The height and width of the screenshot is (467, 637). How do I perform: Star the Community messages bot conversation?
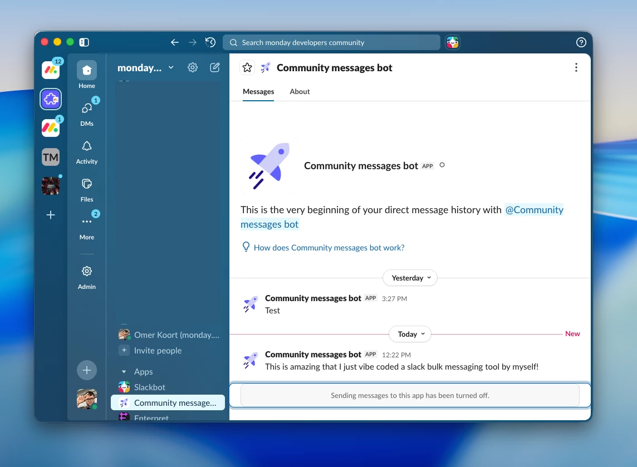point(247,67)
